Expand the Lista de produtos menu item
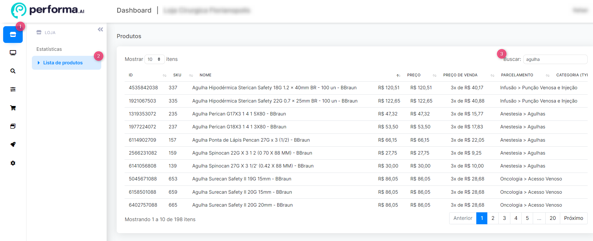The width and height of the screenshot is (593, 241). 67,63
